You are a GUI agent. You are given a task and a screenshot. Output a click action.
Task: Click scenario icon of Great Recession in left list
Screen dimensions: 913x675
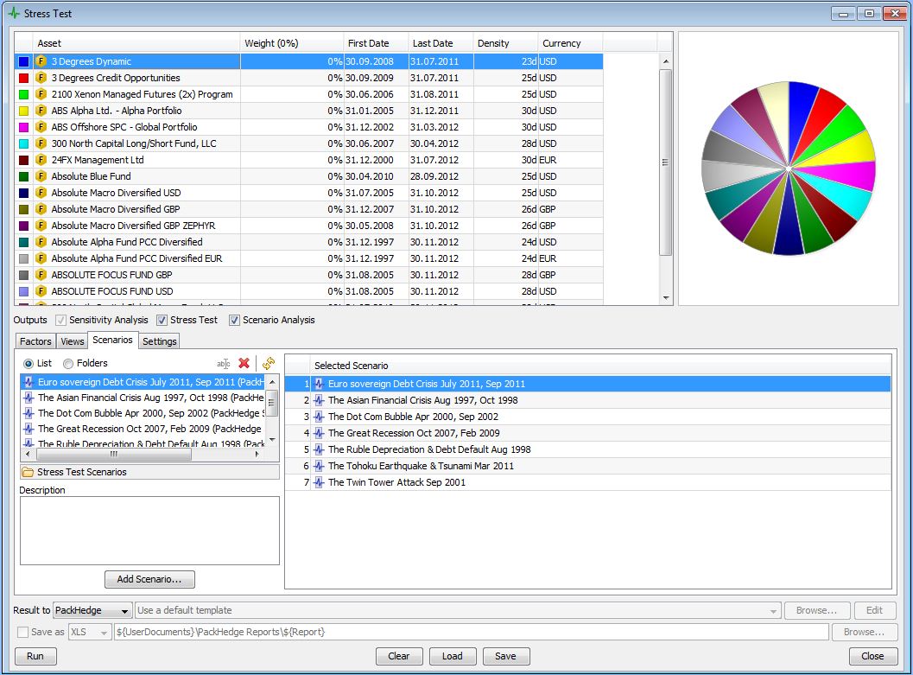click(29, 429)
